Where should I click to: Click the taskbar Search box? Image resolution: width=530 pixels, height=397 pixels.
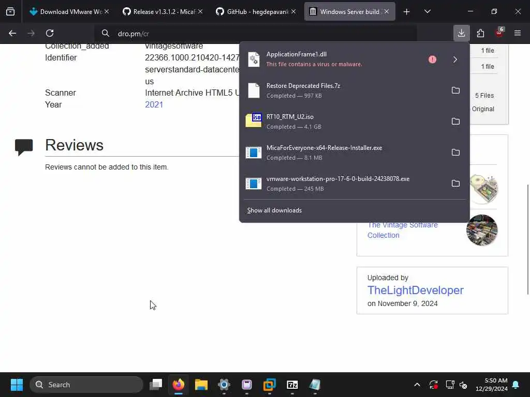tap(86, 385)
